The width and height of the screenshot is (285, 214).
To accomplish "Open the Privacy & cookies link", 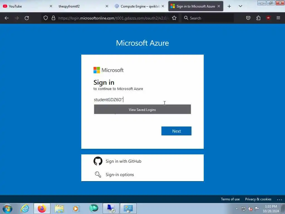I will click(x=258, y=199).
